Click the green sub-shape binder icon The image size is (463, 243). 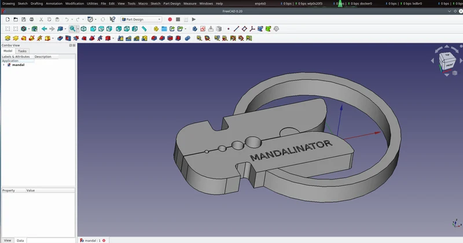tap(268, 29)
